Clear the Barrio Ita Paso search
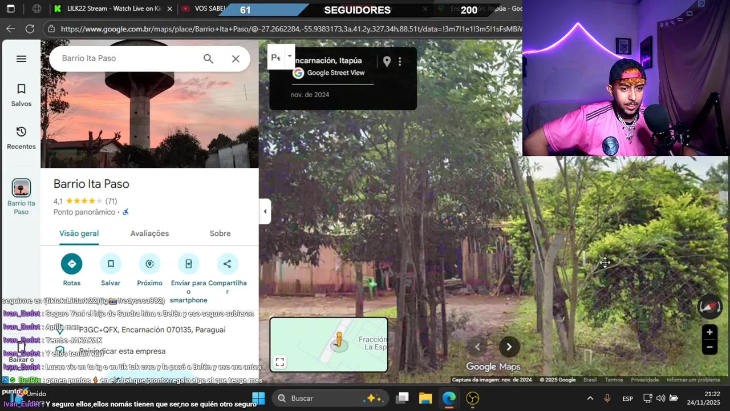The height and width of the screenshot is (411, 730). click(x=236, y=59)
